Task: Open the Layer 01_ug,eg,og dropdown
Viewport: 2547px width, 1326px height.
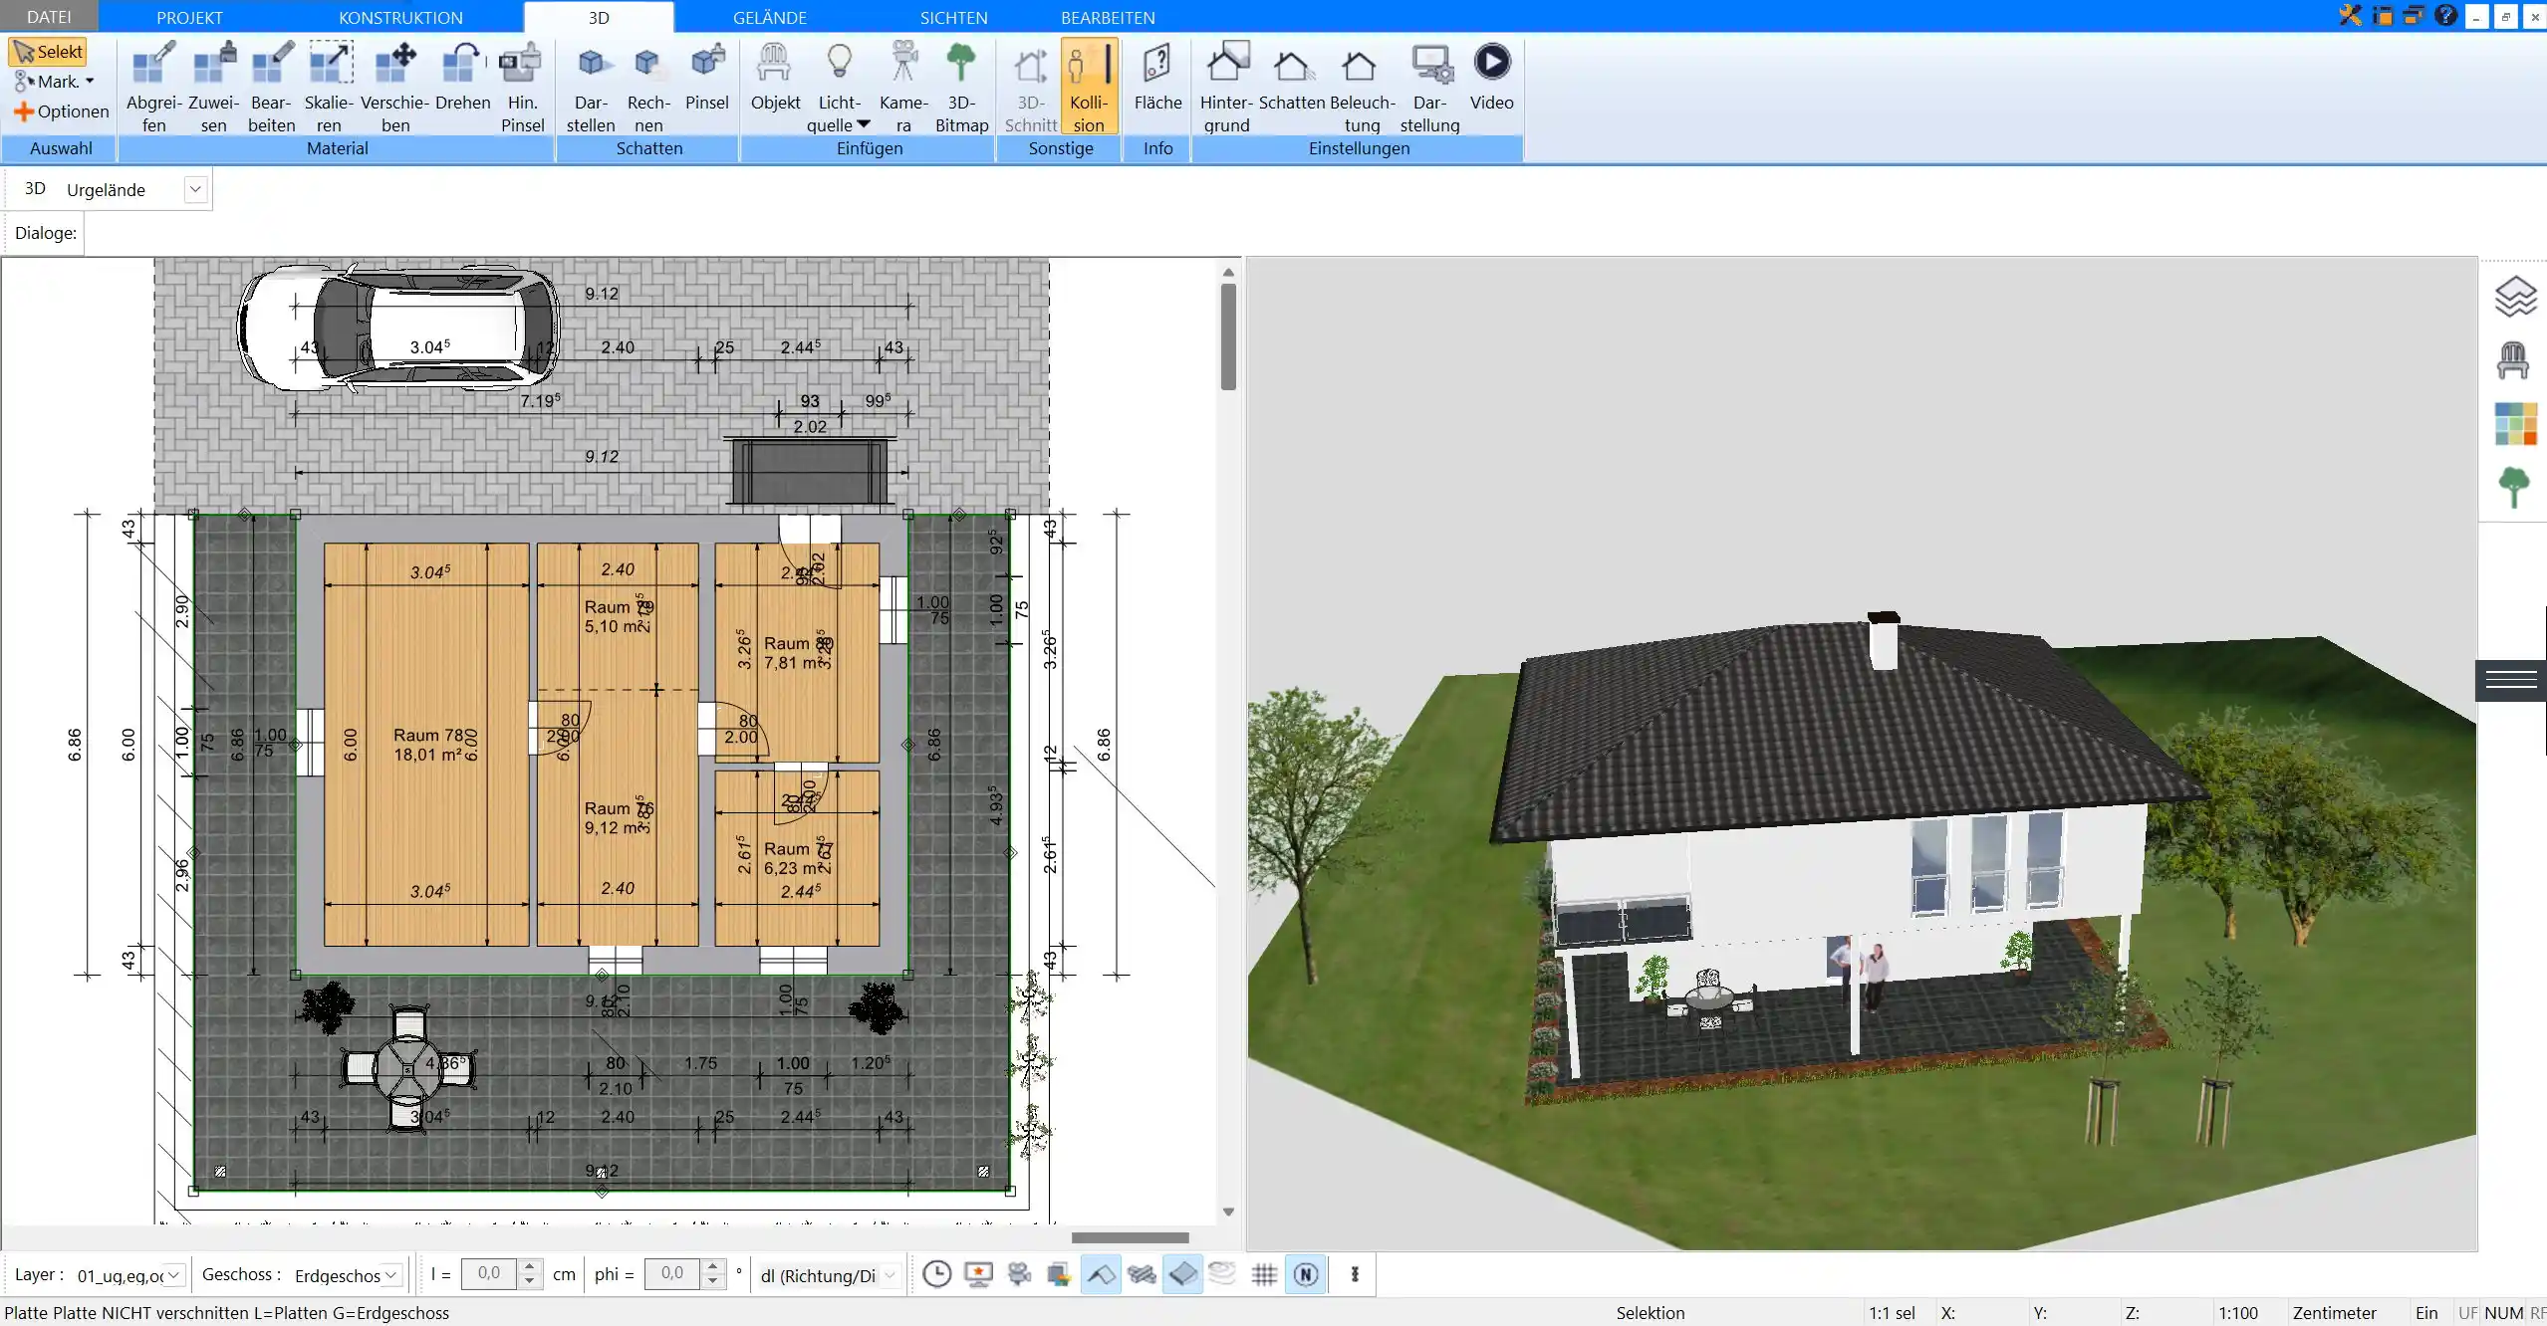Action: (x=174, y=1275)
